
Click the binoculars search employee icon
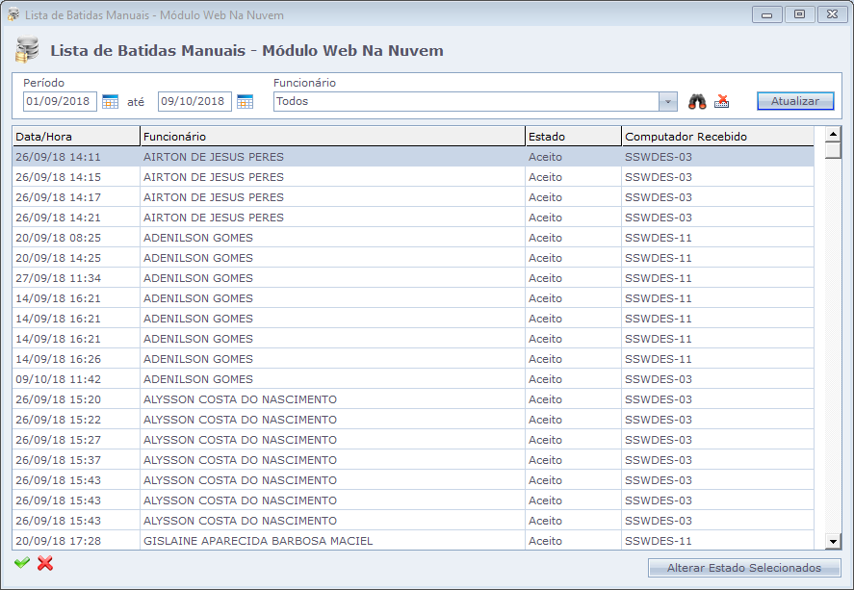697,101
